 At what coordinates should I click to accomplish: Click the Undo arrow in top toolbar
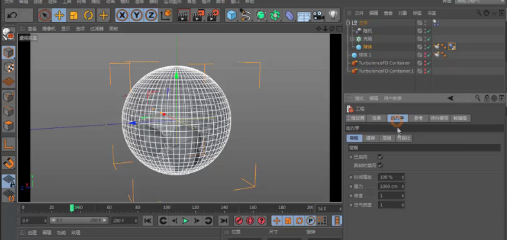pyautogui.click(x=12, y=15)
